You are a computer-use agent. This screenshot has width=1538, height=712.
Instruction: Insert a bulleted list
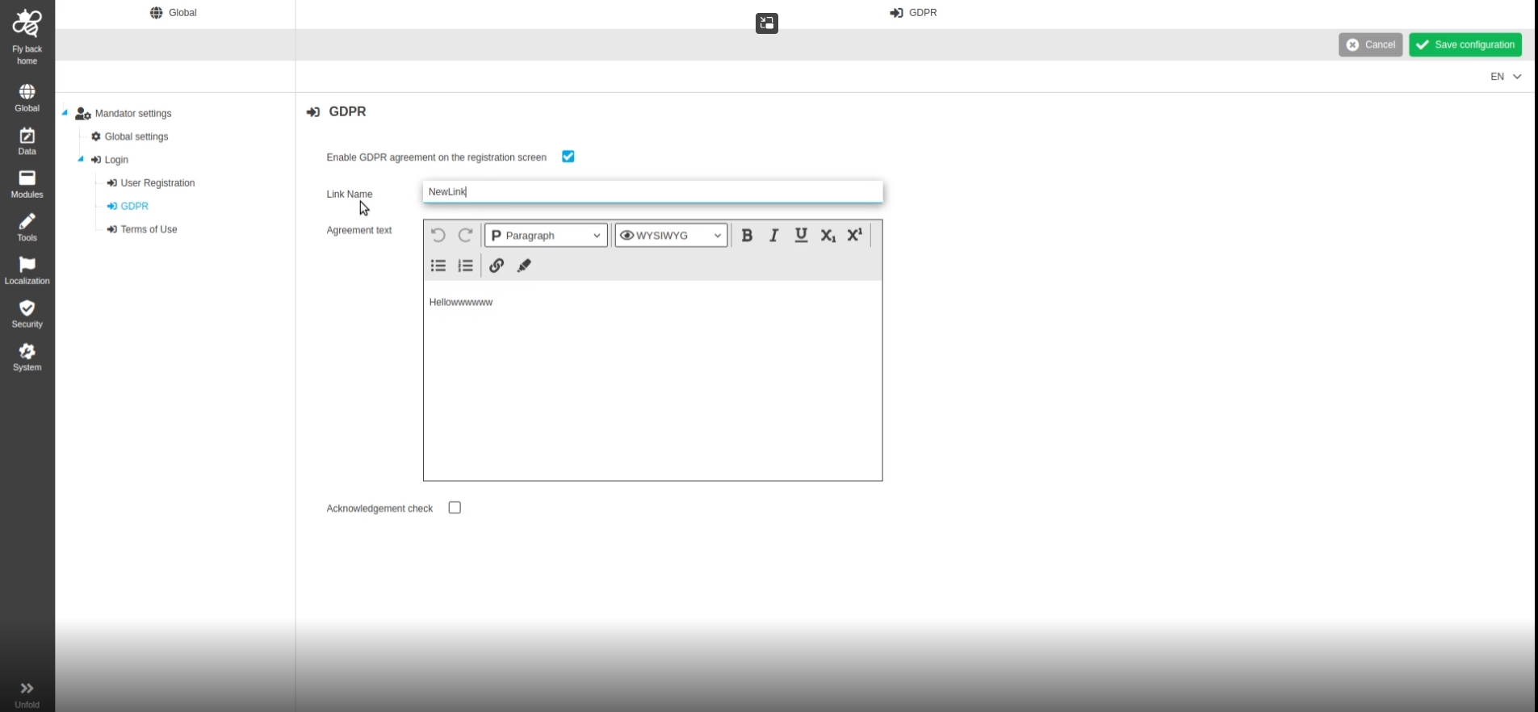point(438,266)
